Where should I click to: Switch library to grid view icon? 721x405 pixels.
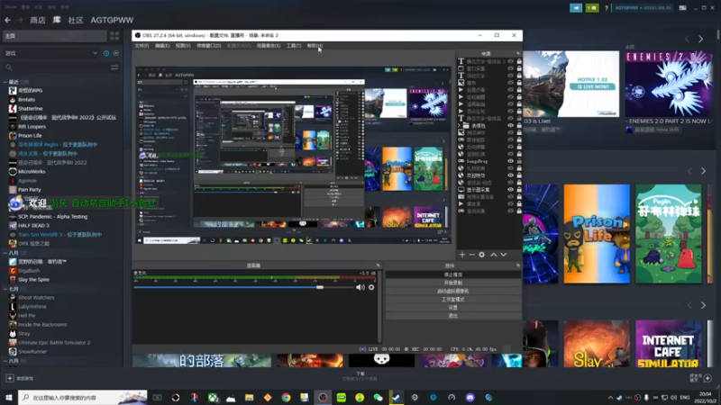(114, 36)
